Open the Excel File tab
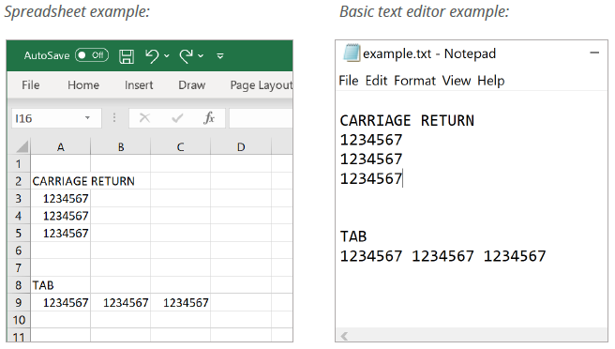This screenshot has height=349, width=615. click(31, 84)
